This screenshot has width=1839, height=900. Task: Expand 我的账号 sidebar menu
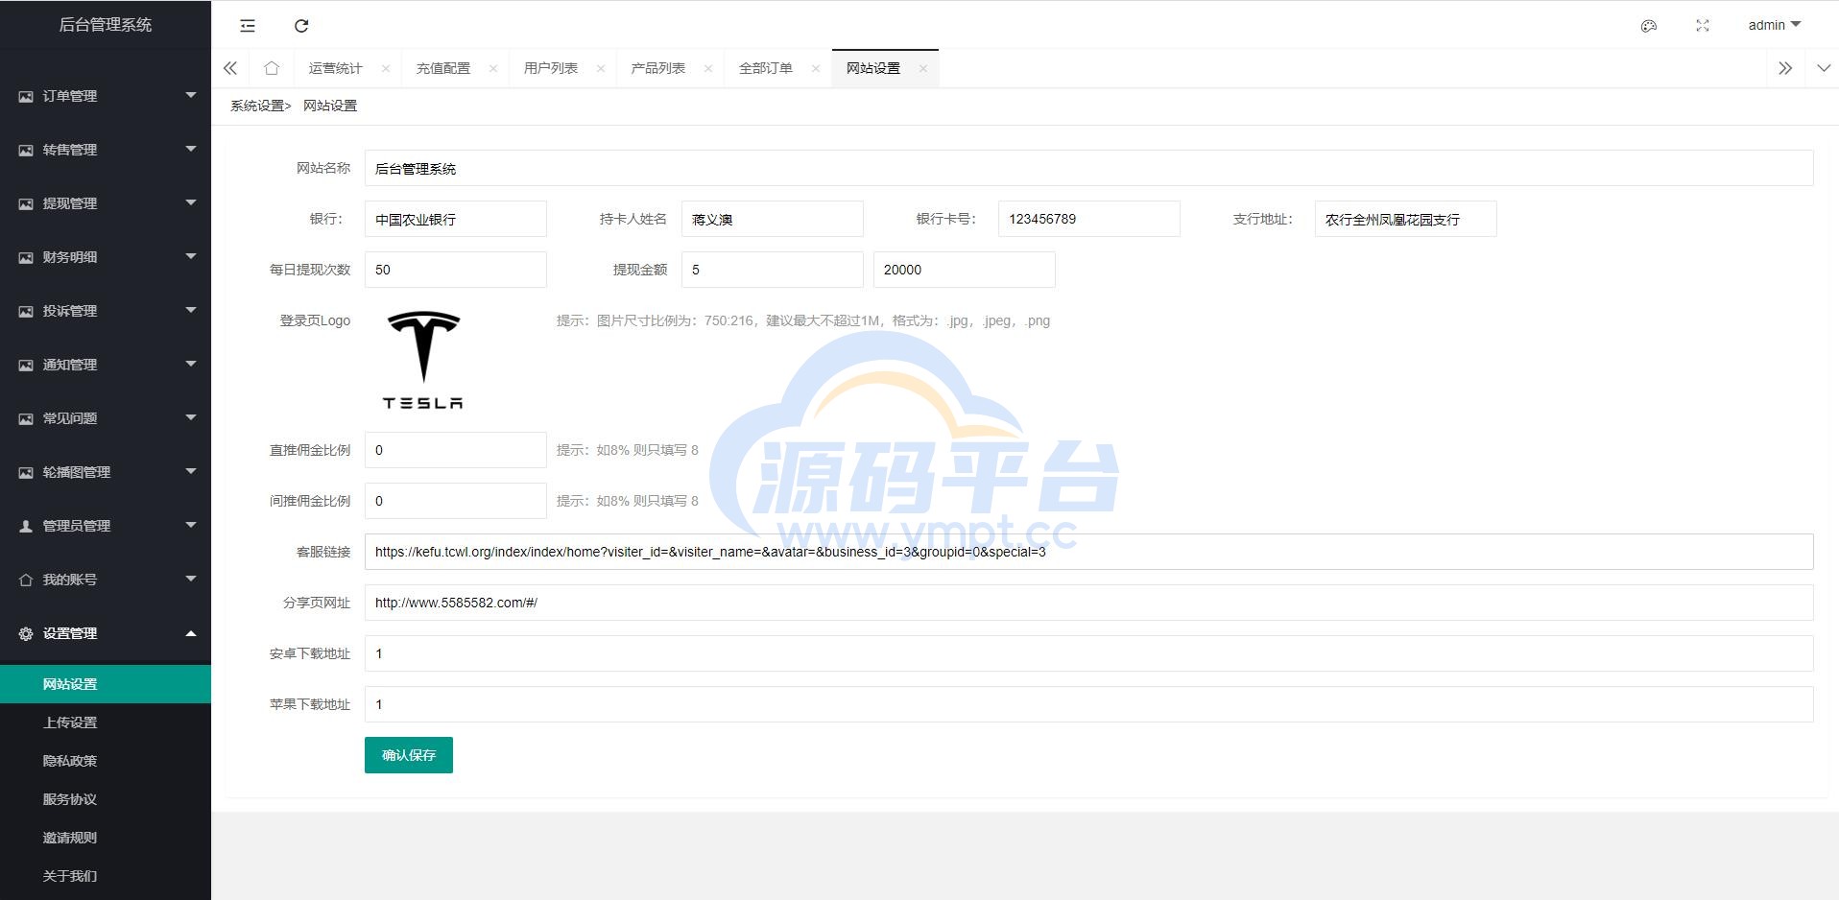tap(106, 580)
